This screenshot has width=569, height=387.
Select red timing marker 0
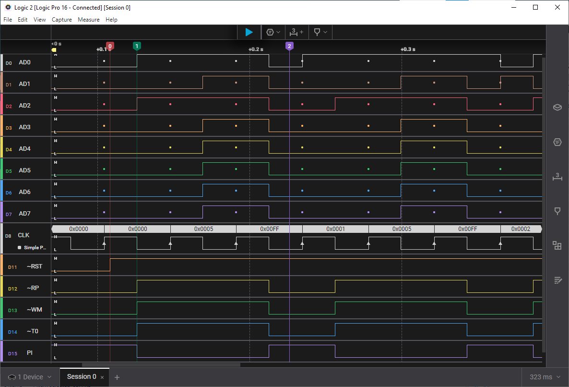(x=110, y=46)
